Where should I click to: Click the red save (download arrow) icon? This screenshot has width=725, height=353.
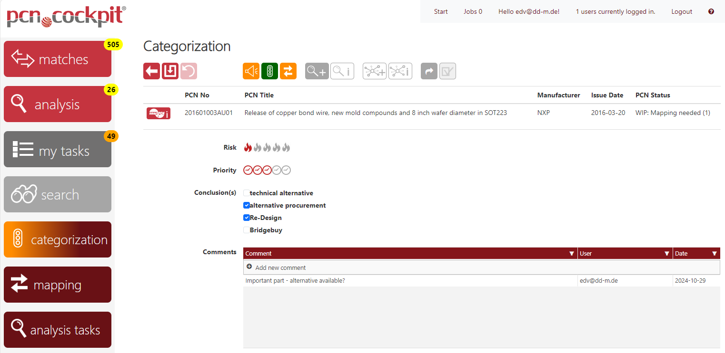pos(170,71)
